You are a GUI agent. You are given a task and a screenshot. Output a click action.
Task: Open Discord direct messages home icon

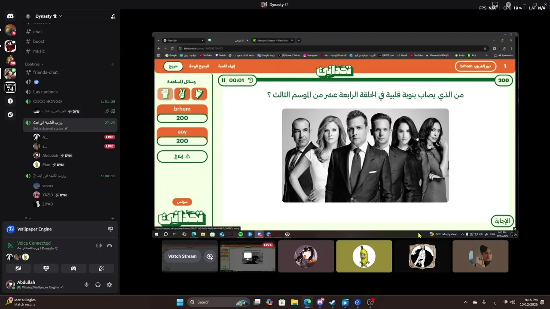(10, 16)
